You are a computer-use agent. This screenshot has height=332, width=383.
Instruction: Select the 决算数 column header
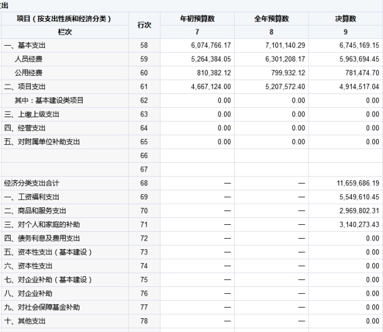345,19
